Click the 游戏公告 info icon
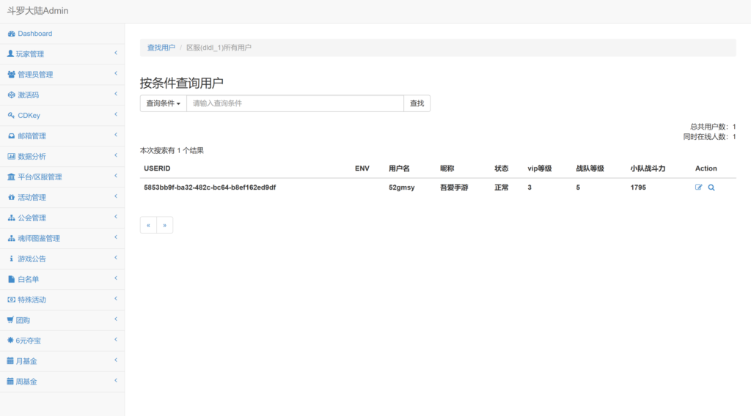The image size is (751, 416). click(11, 259)
